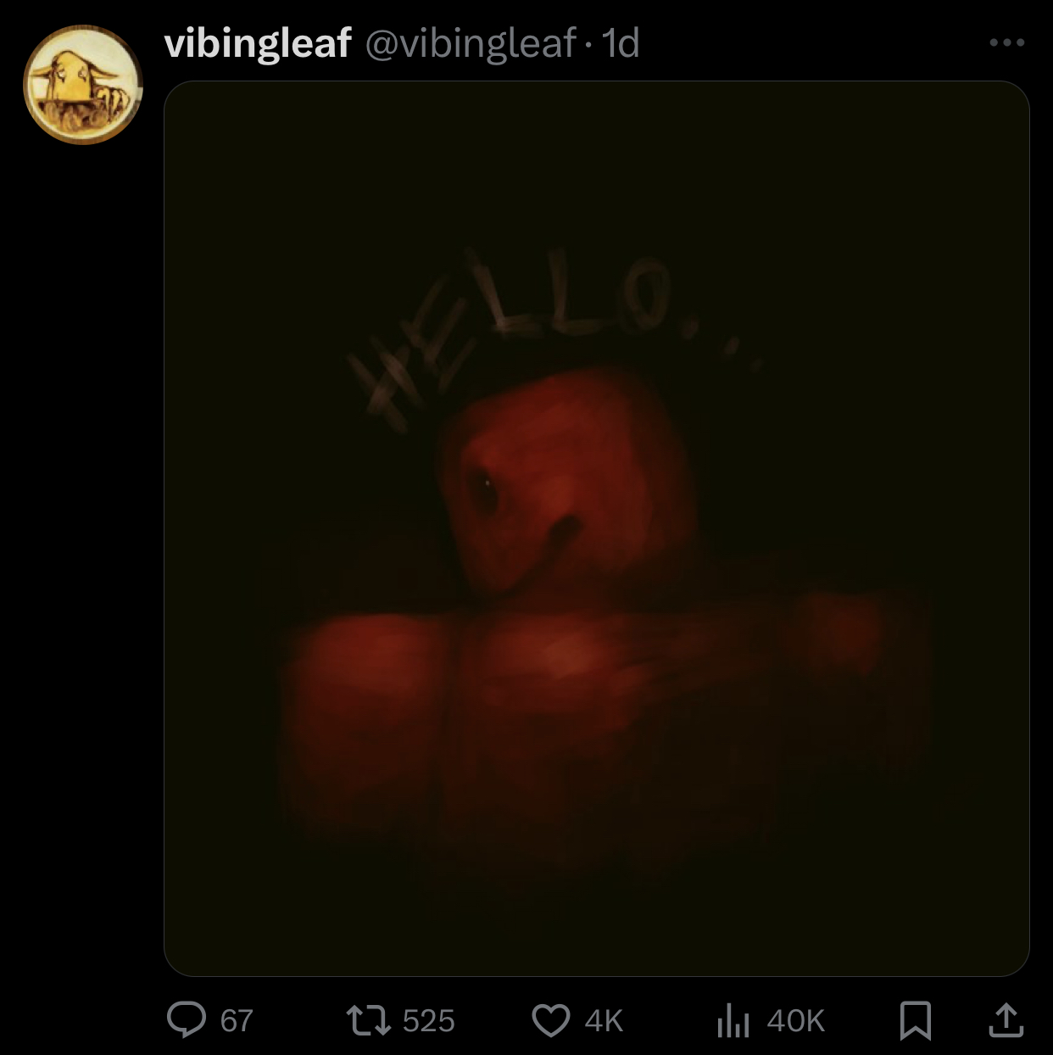
Task: Click the repost arrows icon
Action: (369, 1020)
